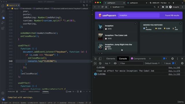
Task: Clear the console with the clear icon
Action: click(100, 63)
